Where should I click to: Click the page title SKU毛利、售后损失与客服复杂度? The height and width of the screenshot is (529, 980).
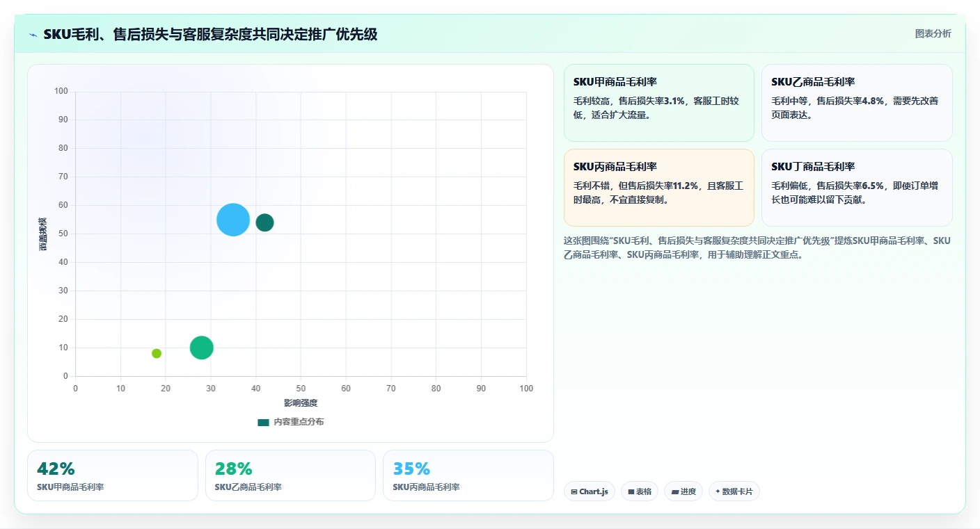pyautogui.click(x=210, y=34)
